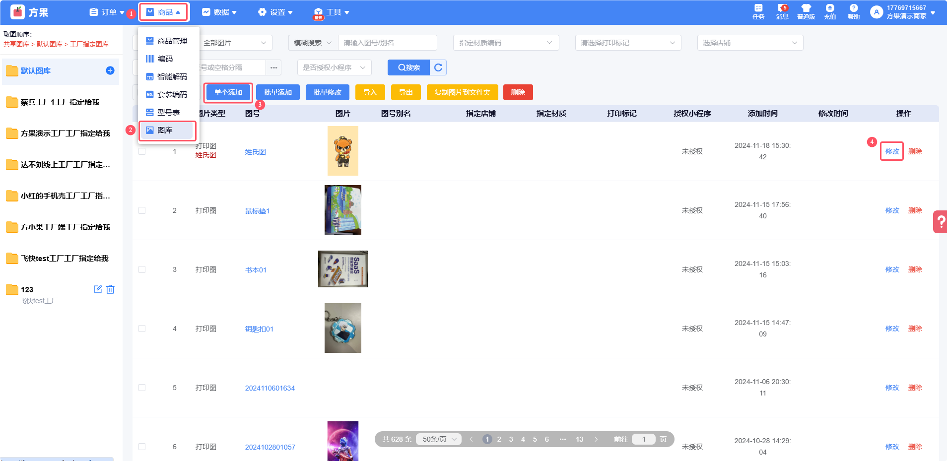Open the bear thumbnail in row 姓氏图
This screenshot has height=461, width=947.
pyautogui.click(x=343, y=151)
